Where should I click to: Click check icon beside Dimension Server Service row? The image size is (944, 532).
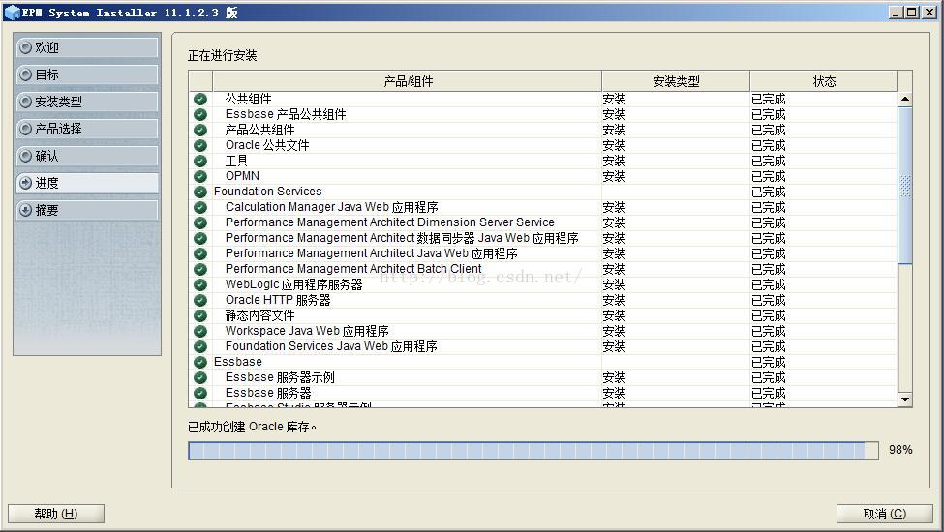point(200,222)
